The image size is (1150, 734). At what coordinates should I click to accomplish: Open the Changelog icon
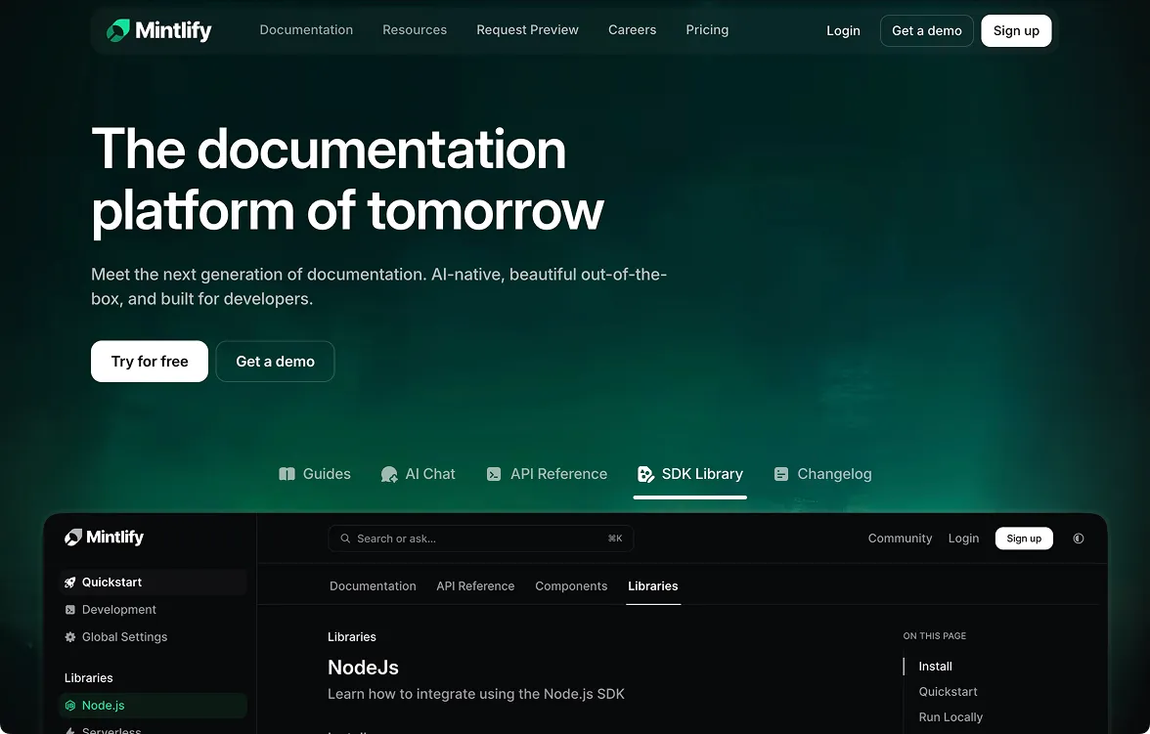click(781, 473)
